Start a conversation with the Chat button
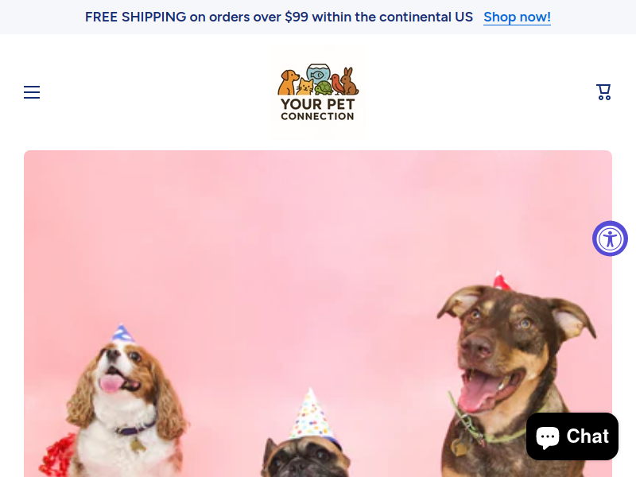Image resolution: width=636 pixels, height=477 pixels. click(x=572, y=436)
